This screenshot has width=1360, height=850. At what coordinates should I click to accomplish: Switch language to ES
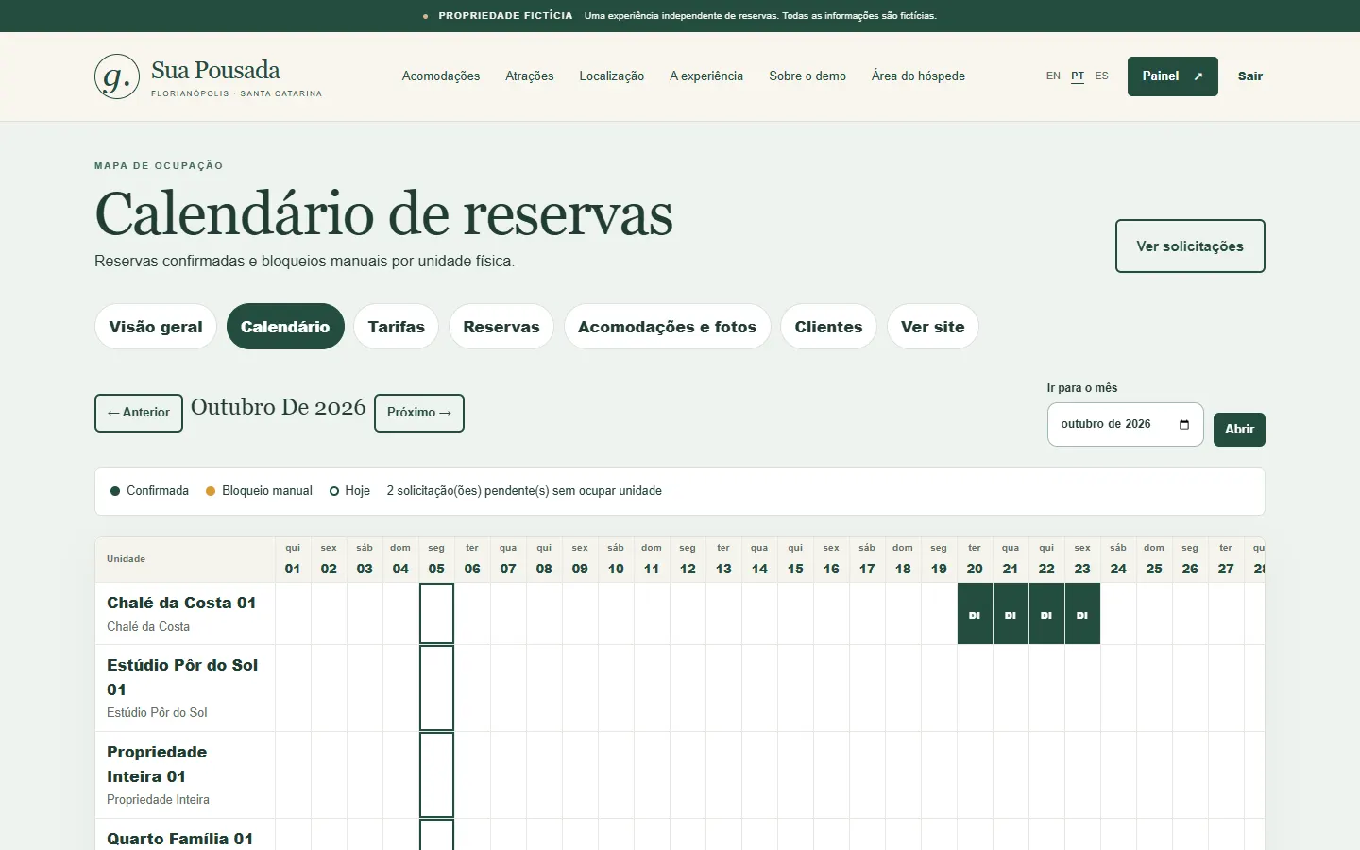(1101, 76)
